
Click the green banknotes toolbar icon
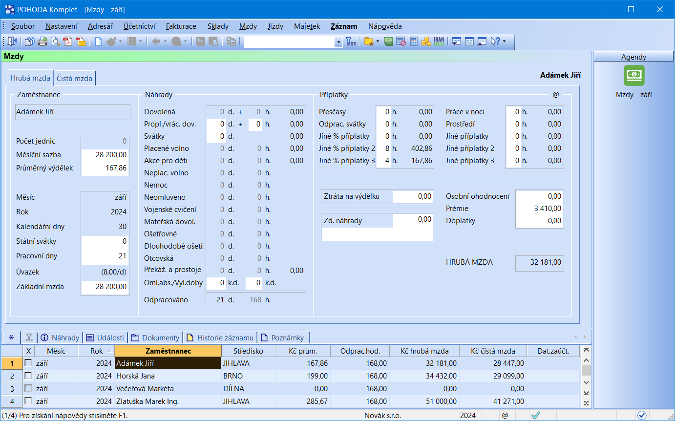[389, 42]
